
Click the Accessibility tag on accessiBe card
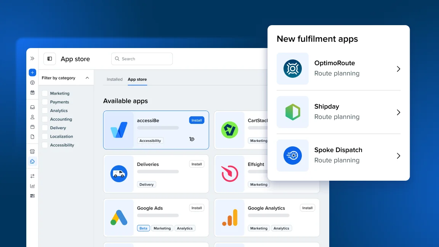[x=151, y=141]
